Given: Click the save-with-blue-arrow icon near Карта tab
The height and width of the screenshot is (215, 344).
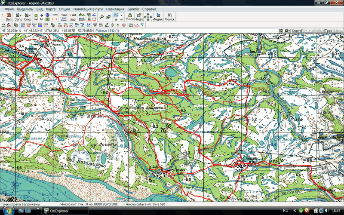Looking at the screenshot, I should [x=287, y=31].
